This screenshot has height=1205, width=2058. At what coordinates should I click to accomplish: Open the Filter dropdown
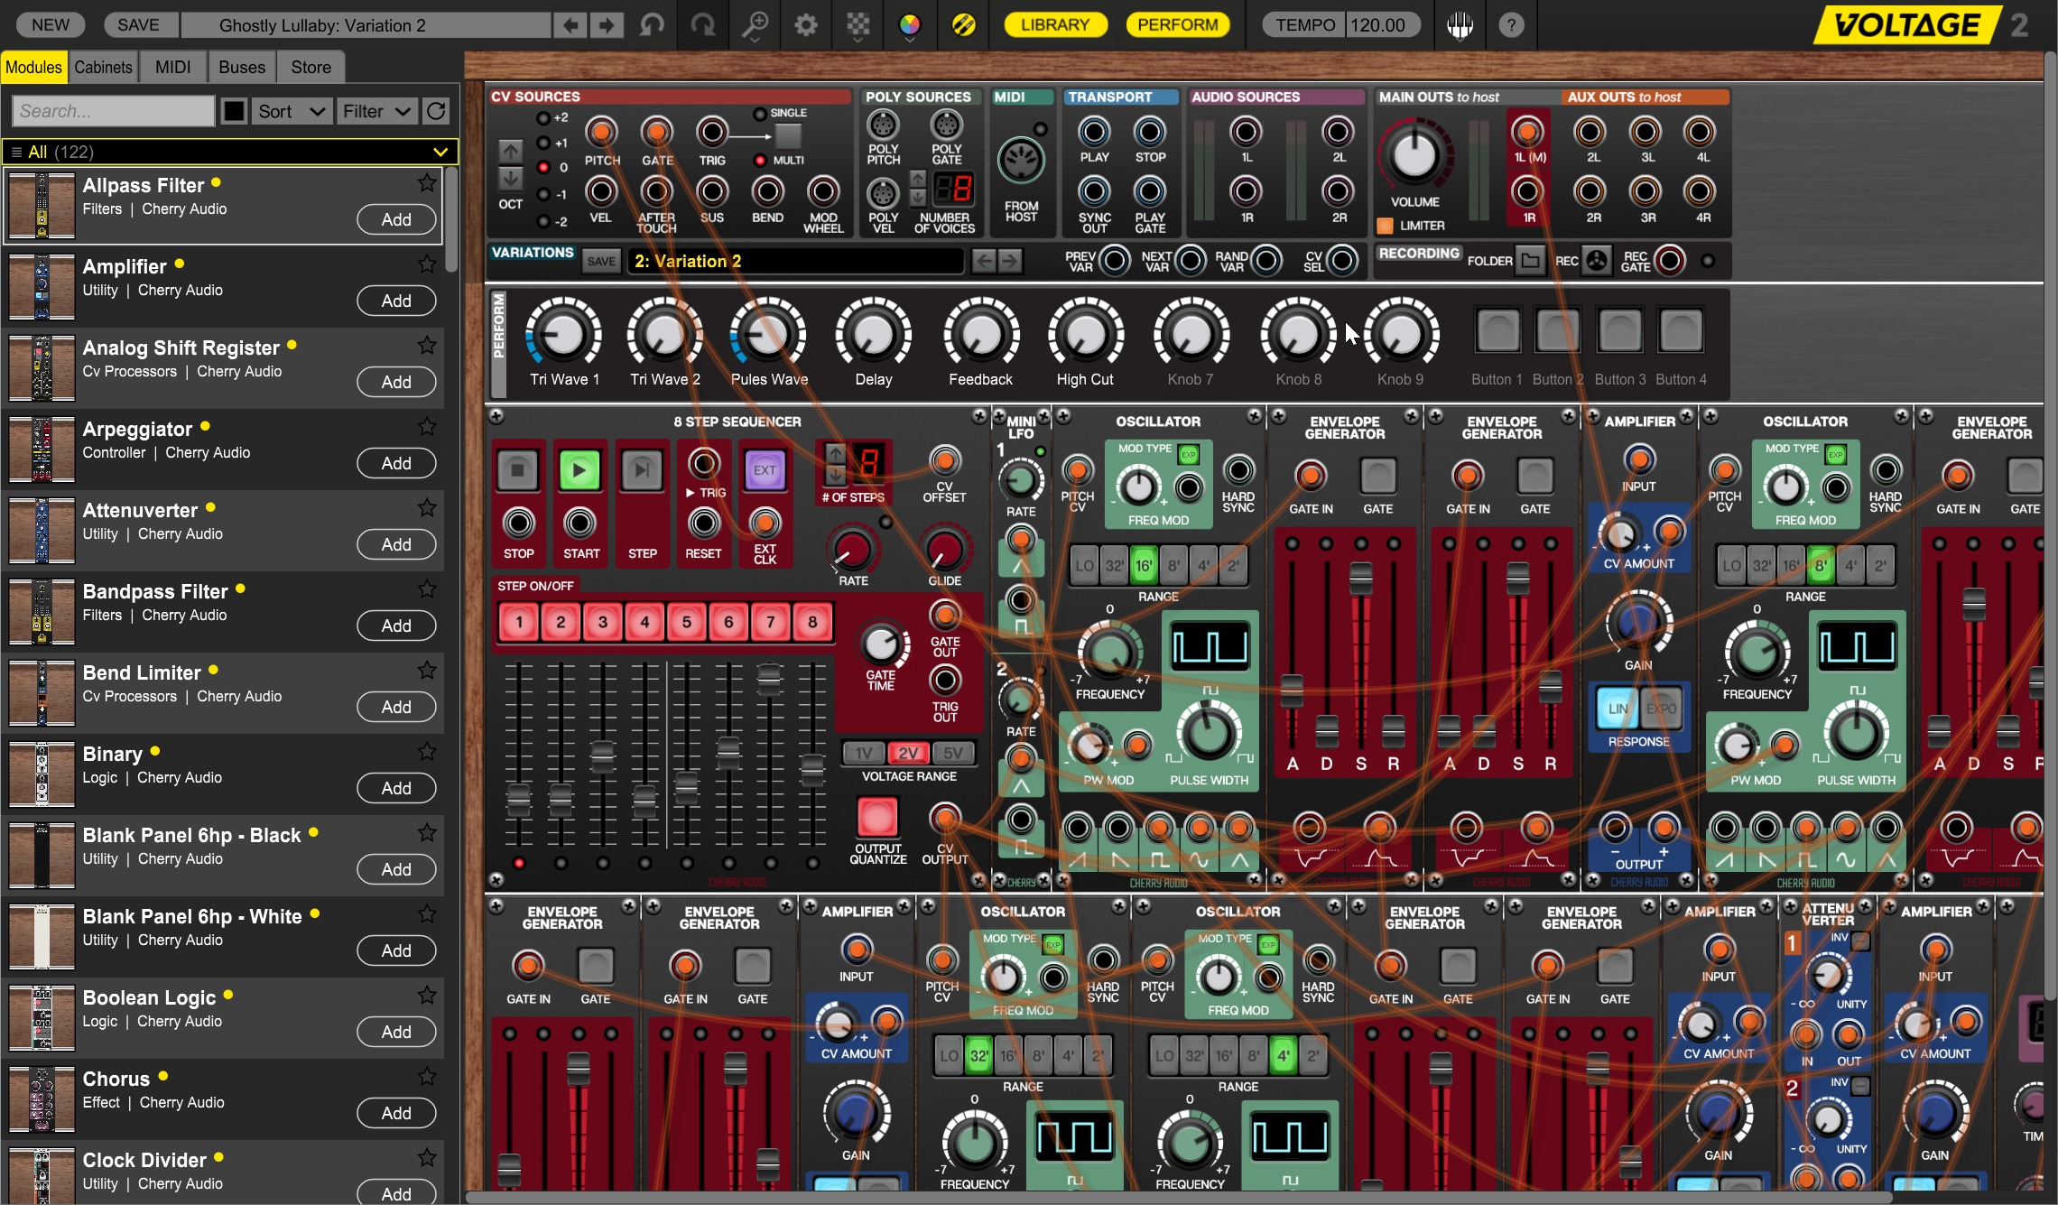(x=377, y=111)
